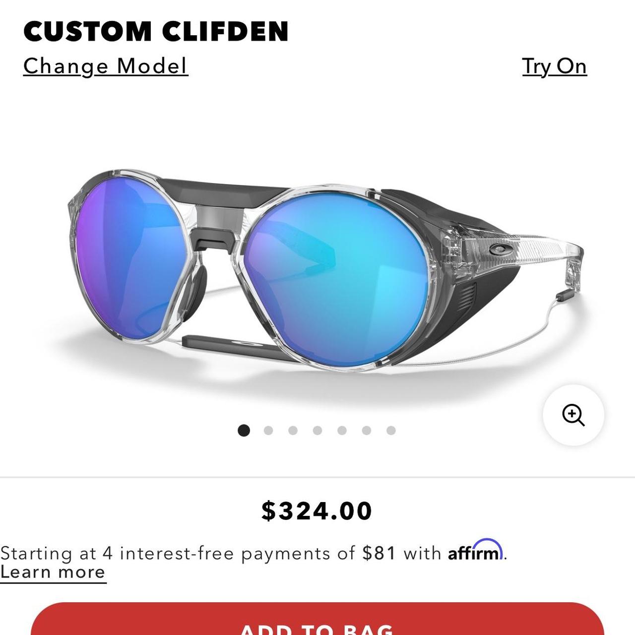Select the third image carousel dot
The width and height of the screenshot is (635, 635).
(x=293, y=430)
